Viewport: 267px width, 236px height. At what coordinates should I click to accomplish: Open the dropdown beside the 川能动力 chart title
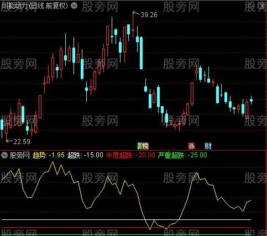pyautogui.click(x=74, y=6)
